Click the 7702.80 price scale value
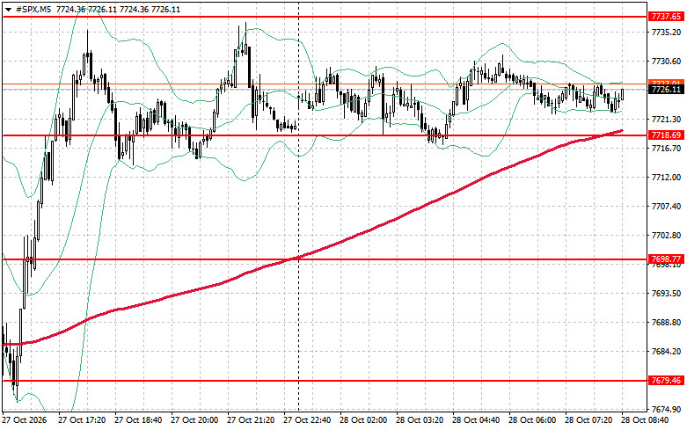The image size is (687, 430). point(667,236)
